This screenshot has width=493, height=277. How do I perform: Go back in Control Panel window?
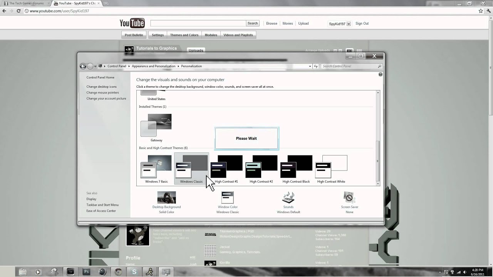point(83,66)
